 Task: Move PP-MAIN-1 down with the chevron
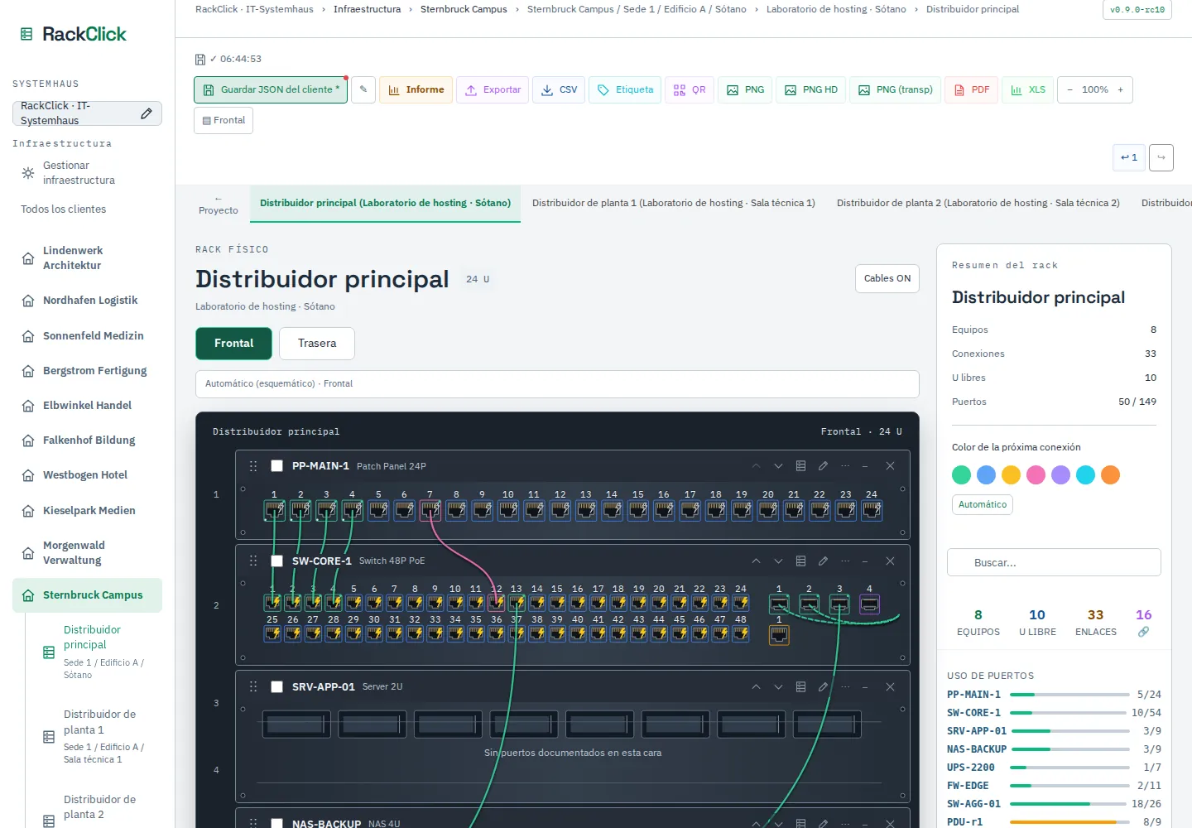(x=778, y=466)
